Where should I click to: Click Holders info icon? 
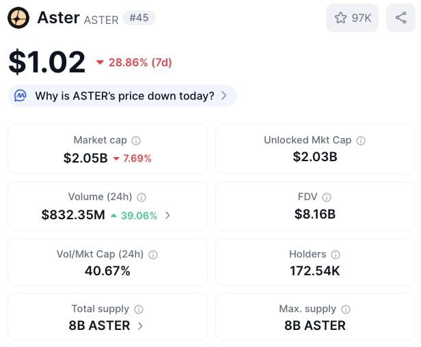coord(336,254)
